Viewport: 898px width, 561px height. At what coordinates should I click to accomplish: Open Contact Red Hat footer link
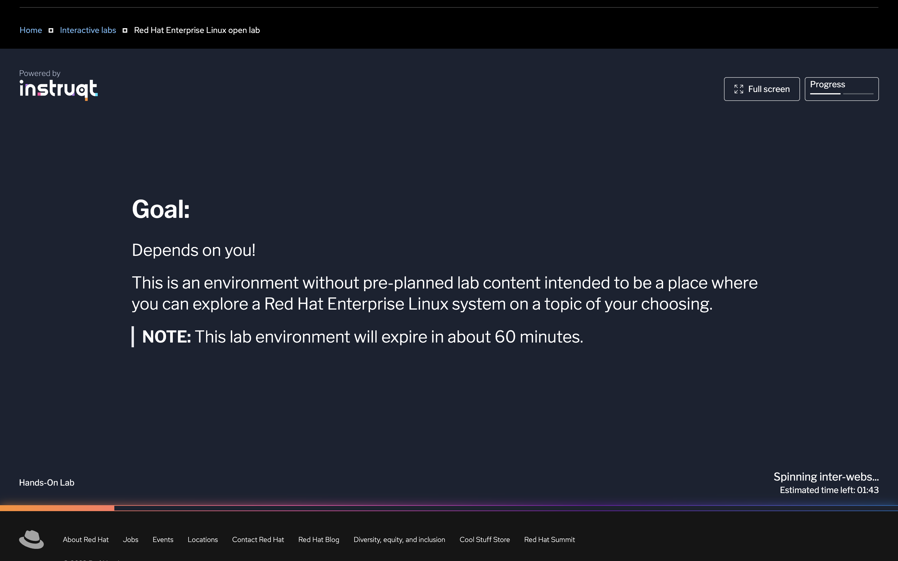(258, 540)
